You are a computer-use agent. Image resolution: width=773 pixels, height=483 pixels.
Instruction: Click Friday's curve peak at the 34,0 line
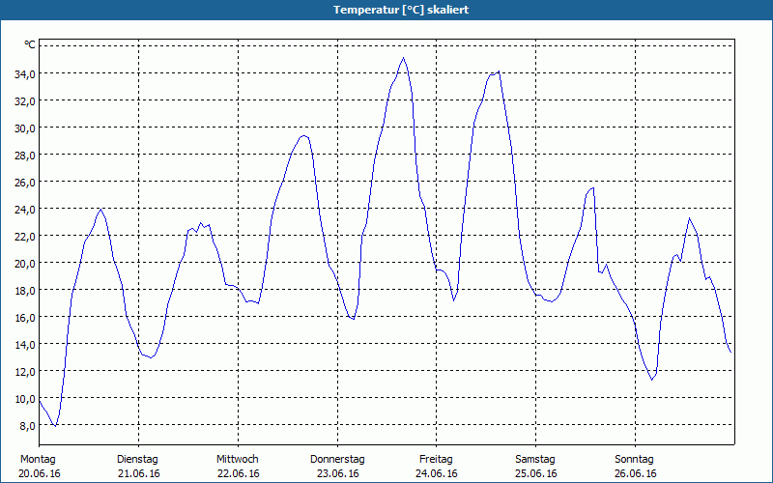(499, 71)
